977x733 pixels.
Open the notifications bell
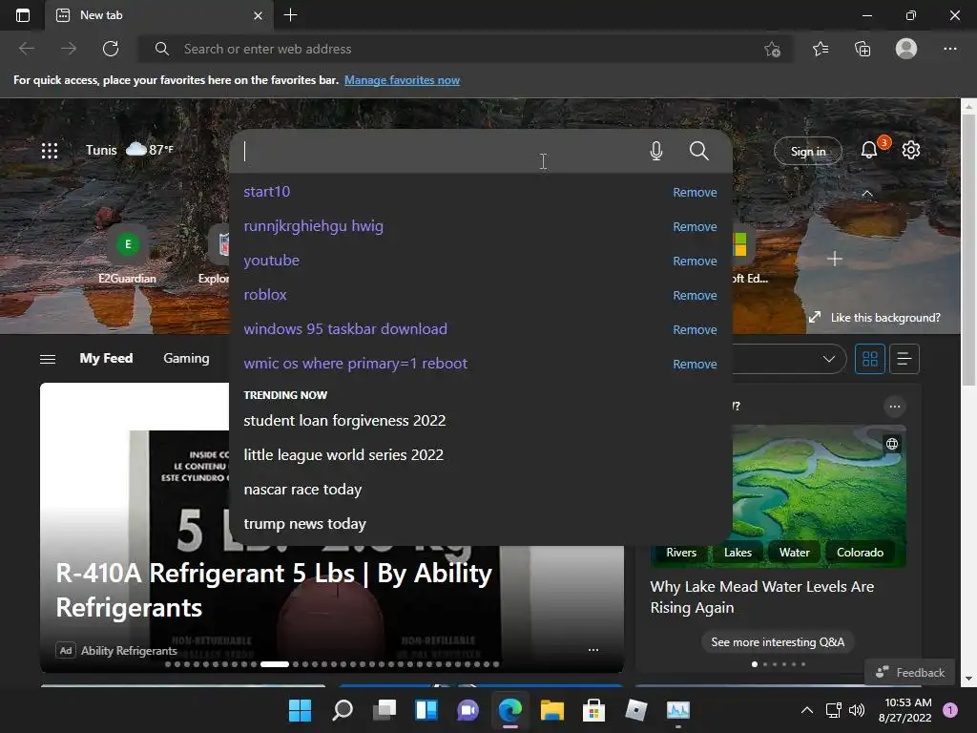868,150
